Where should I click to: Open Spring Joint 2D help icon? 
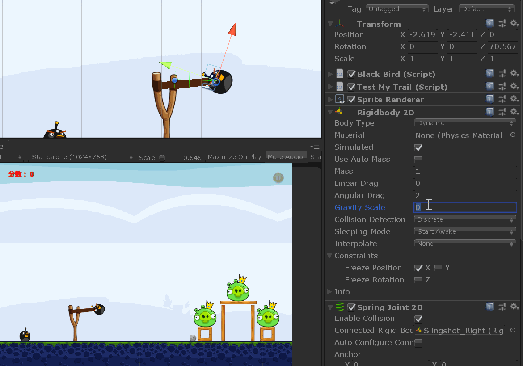(x=489, y=307)
